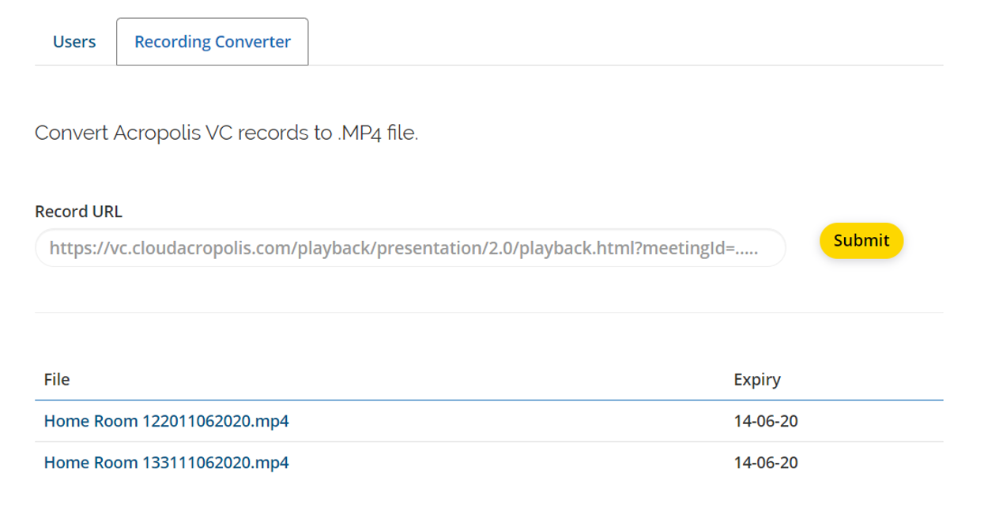The height and width of the screenshot is (526, 984).
Task: Select expiry date of the 133111062020 recording
Action: (766, 462)
